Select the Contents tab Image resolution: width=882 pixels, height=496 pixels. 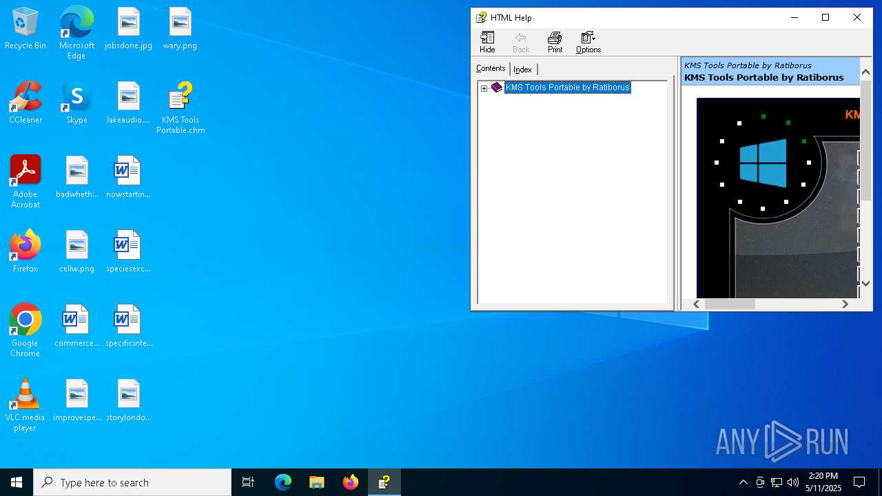491,68
